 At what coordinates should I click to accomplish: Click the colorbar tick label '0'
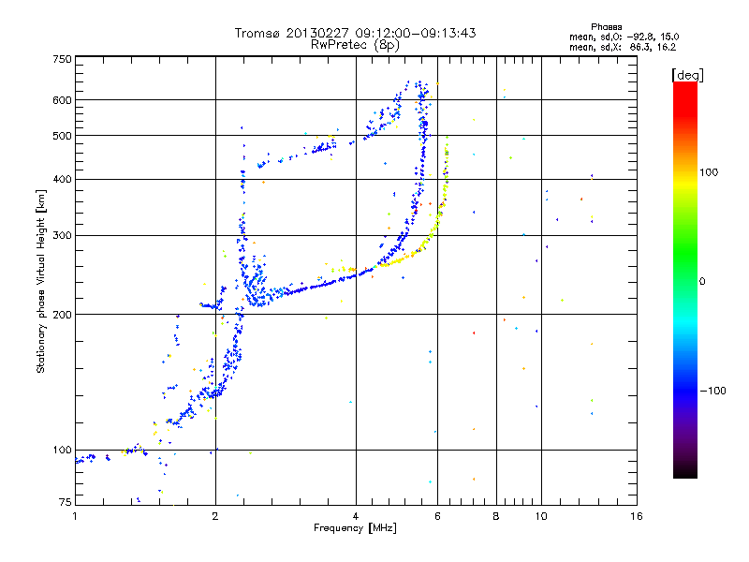pos(702,282)
